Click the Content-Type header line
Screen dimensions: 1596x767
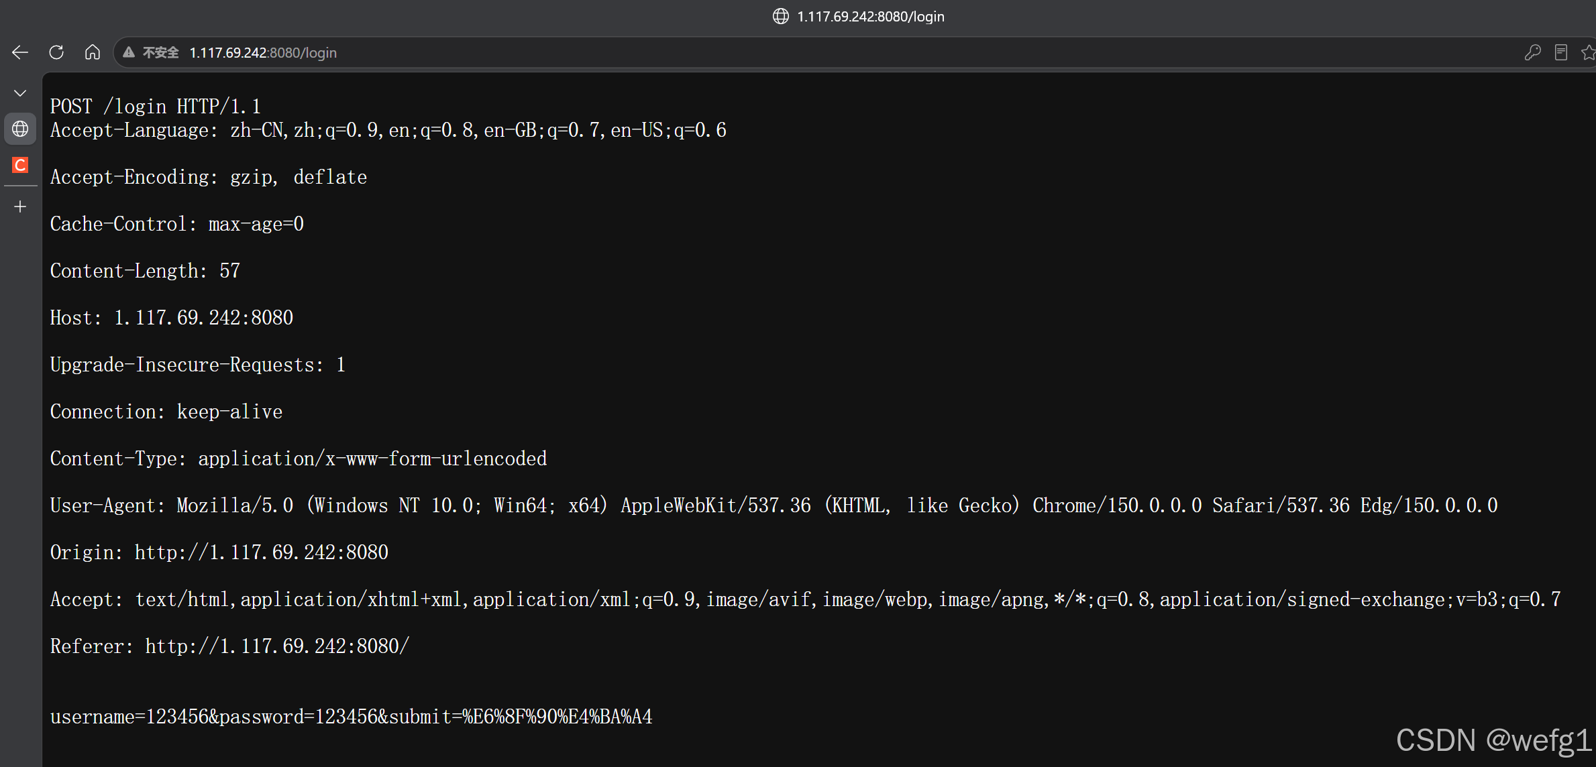coord(299,459)
